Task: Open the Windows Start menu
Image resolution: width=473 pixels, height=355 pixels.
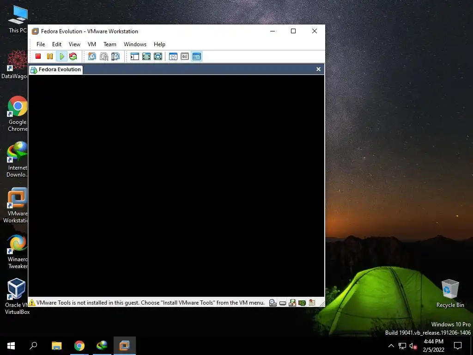Action: [11, 346]
